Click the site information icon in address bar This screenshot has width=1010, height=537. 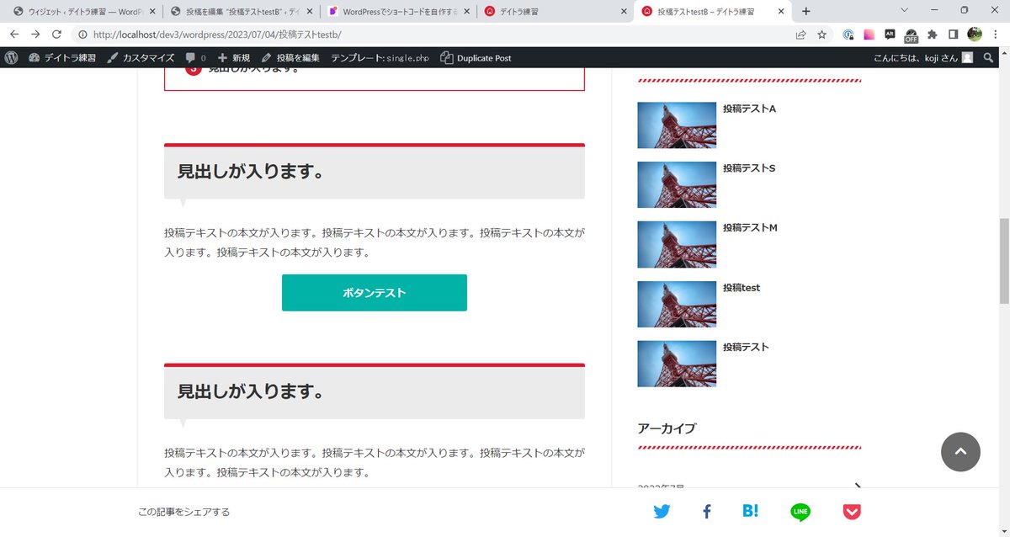(x=82, y=35)
